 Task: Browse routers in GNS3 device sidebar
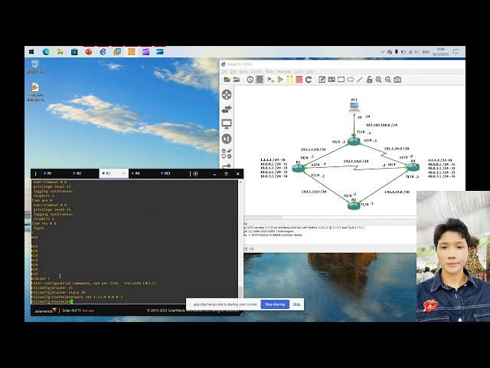click(x=227, y=94)
